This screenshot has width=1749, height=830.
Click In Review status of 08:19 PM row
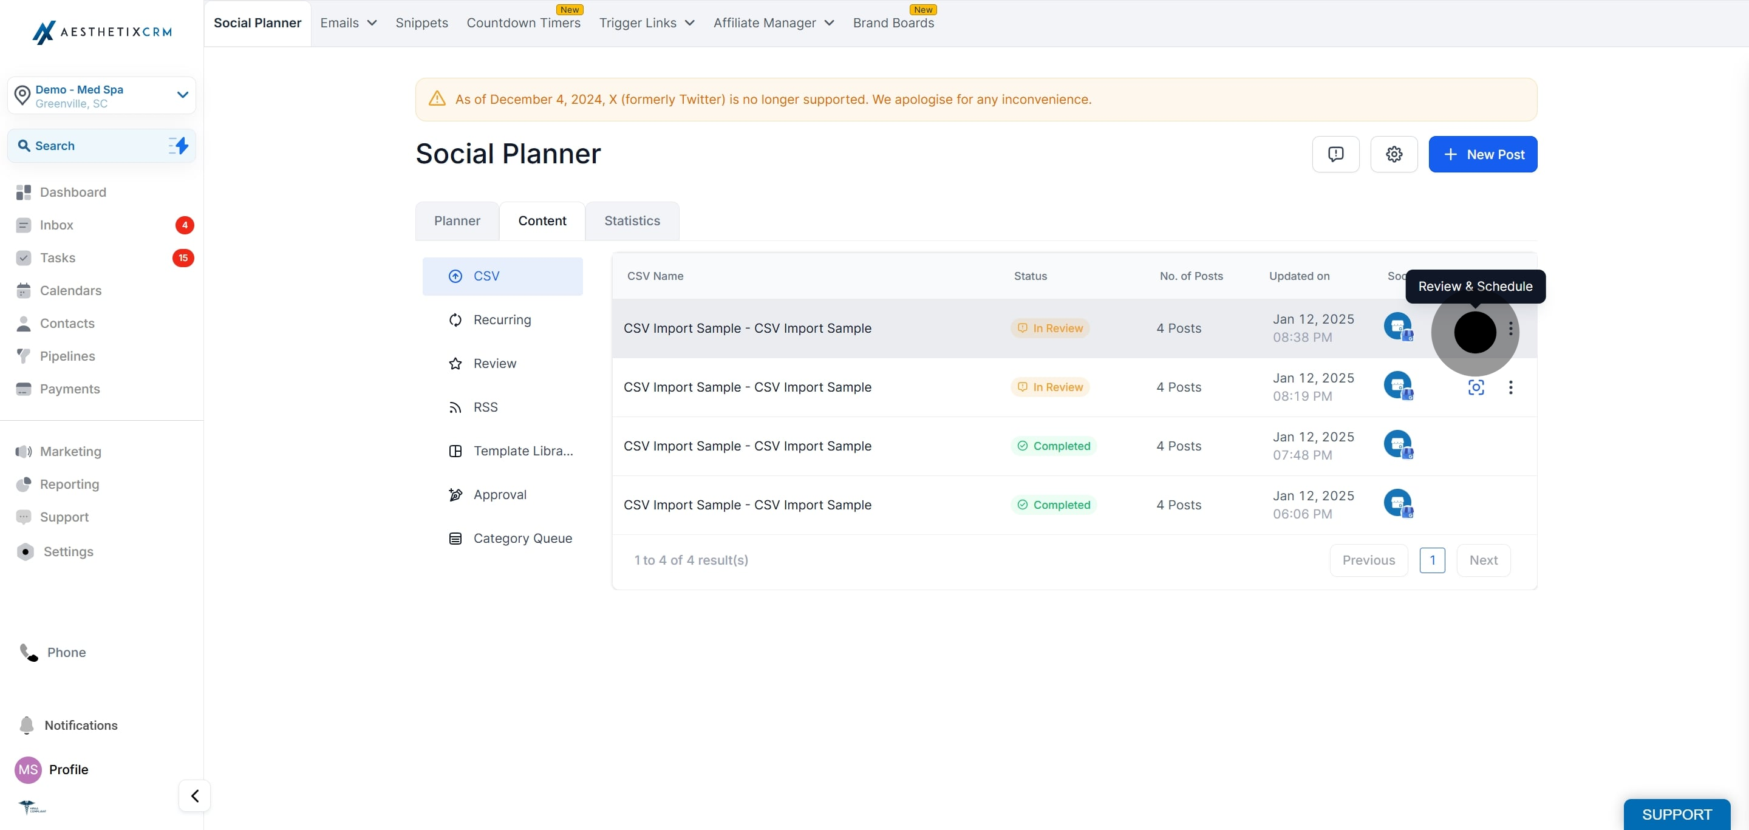(x=1051, y=387)
